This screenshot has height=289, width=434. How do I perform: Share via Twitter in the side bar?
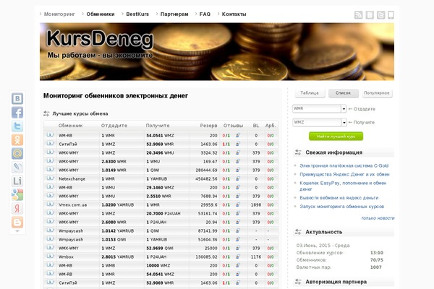click(x=17, y=126)
